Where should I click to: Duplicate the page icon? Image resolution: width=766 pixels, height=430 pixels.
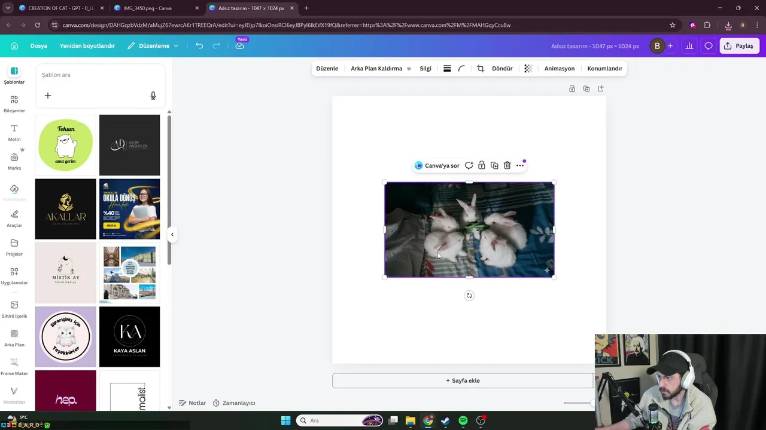[x=586, y=88]
